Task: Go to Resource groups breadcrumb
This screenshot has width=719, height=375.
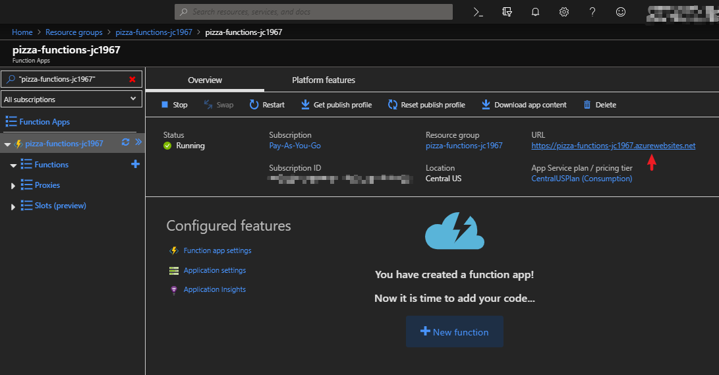Action: (x=74, y=32)
